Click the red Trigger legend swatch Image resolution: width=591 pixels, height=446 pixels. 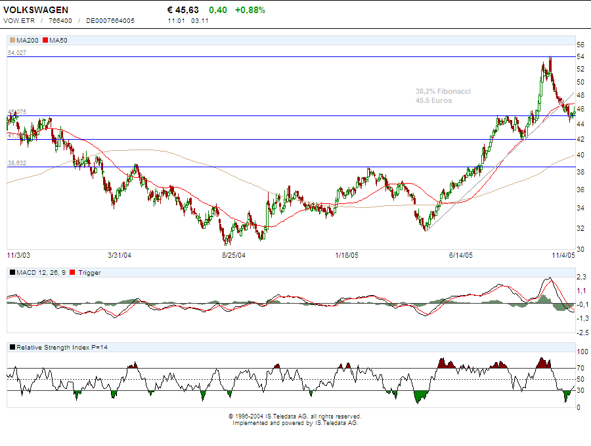(x=72, y=272)
